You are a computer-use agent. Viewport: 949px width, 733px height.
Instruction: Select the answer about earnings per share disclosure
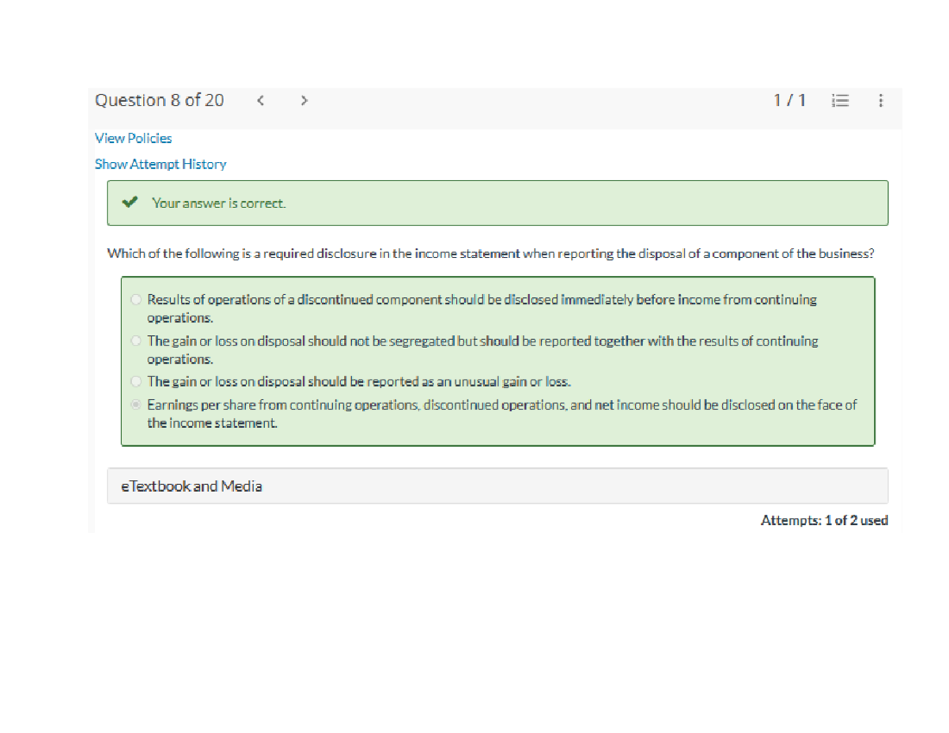[x=135, y=404]
